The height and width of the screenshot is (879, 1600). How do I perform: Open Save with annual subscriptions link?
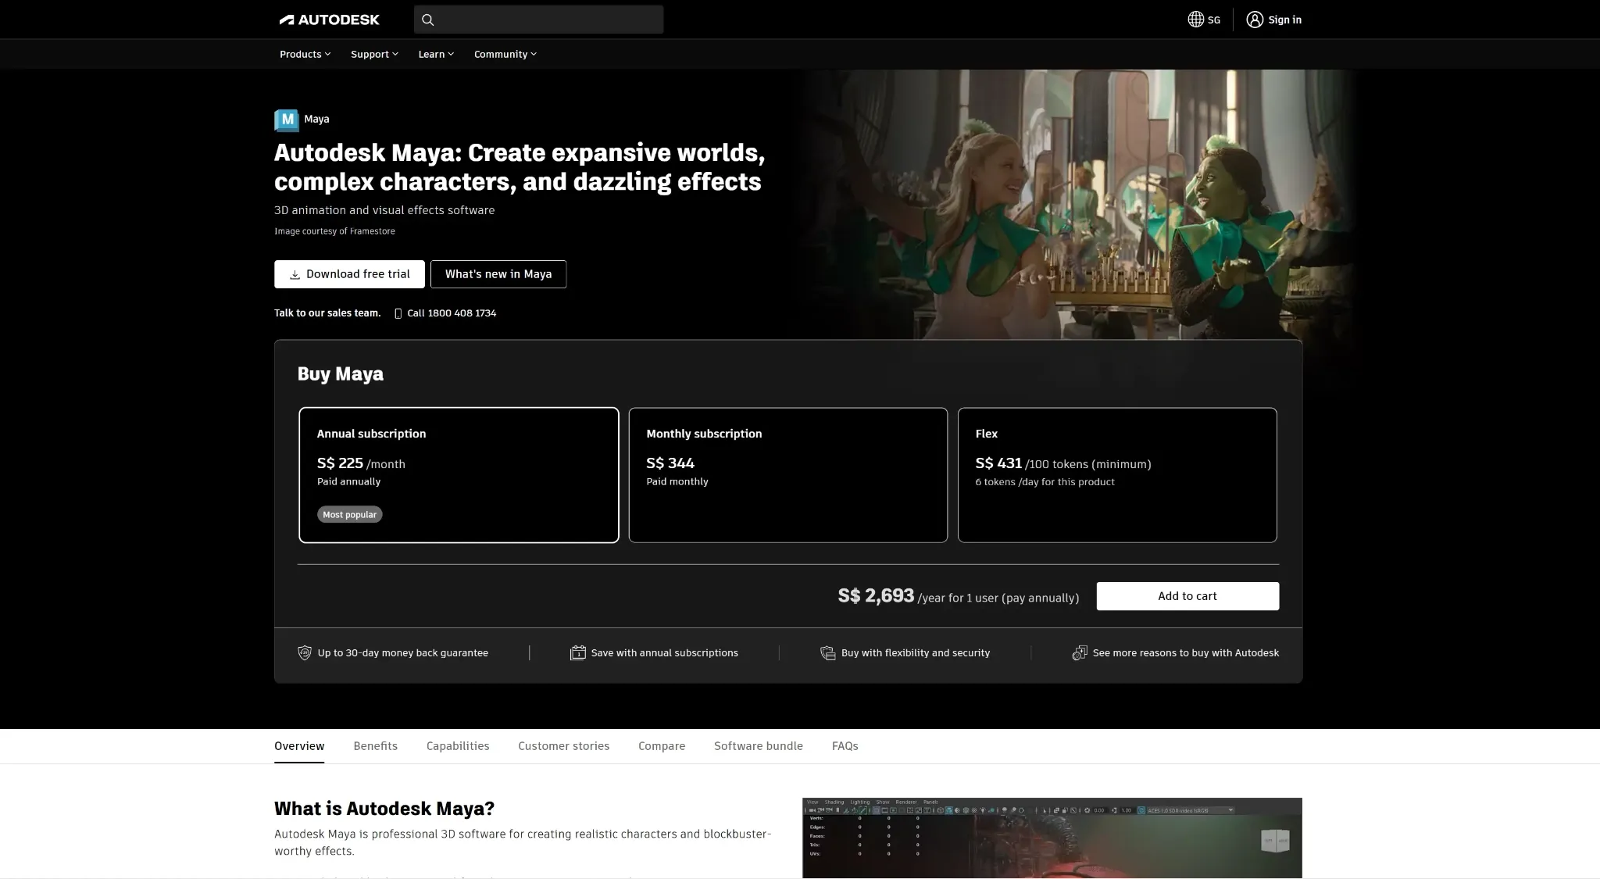(x=665, y=652)
